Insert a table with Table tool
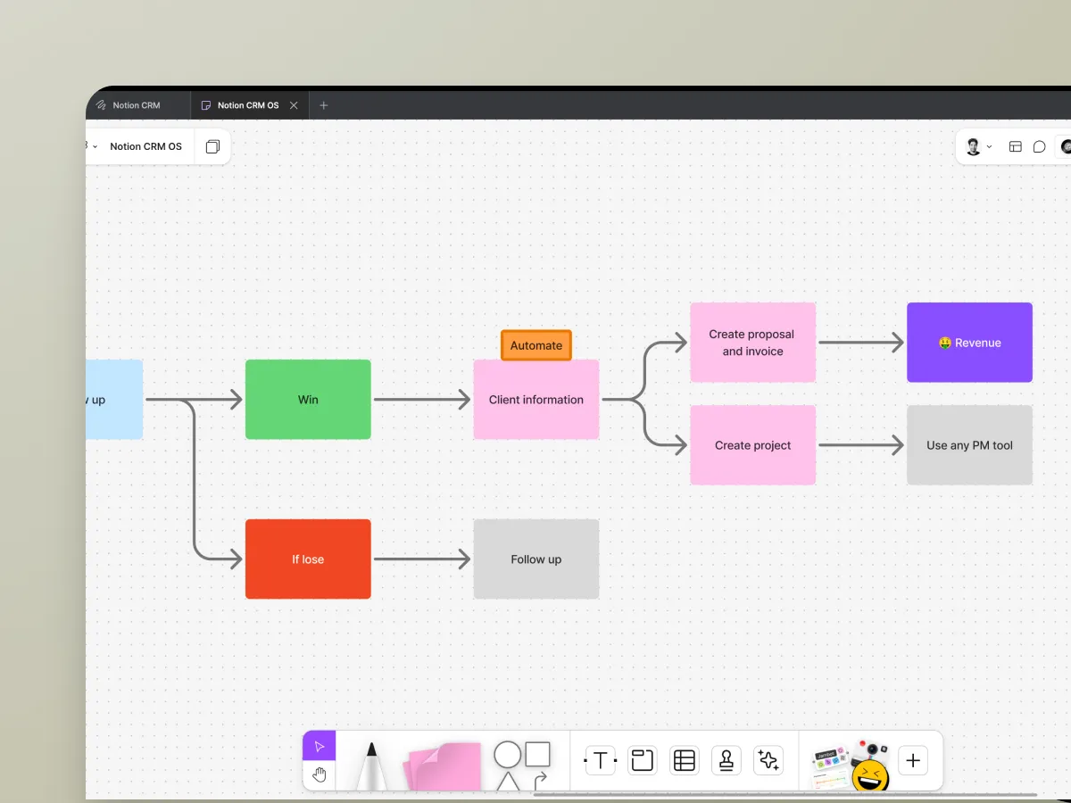Viewport: 1071px width, 803px height. coord(685,761)
